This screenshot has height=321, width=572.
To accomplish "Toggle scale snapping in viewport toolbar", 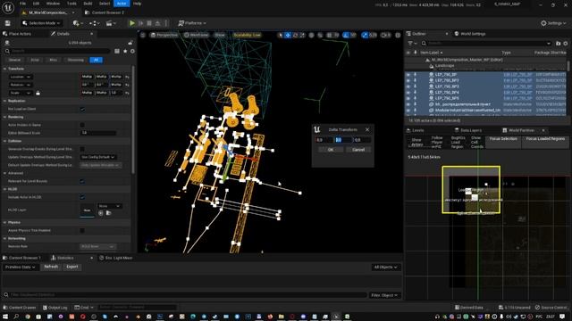I will click(x=365, y=35).
